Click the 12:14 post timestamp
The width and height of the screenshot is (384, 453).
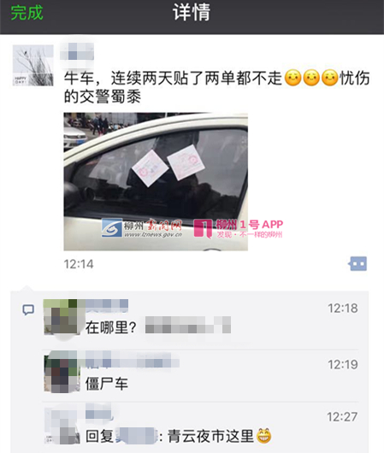79,264
